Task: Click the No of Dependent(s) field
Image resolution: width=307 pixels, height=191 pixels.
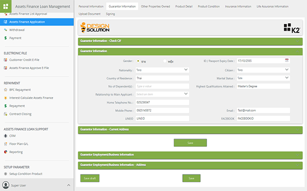Action: [162, 86]
